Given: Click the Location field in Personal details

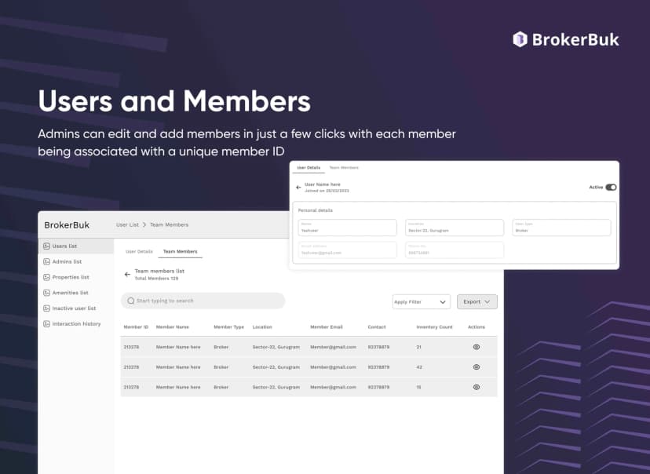Looking at the screenshot, I should coord(455,228).
